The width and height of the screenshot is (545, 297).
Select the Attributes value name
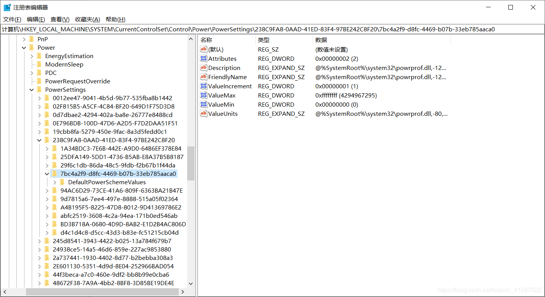pos(222,59)
